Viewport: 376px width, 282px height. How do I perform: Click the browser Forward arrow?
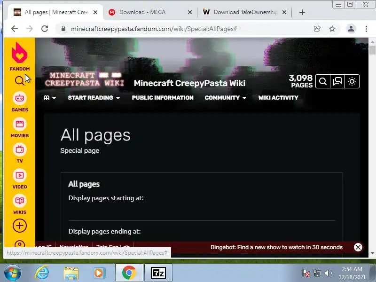[30, 29]
